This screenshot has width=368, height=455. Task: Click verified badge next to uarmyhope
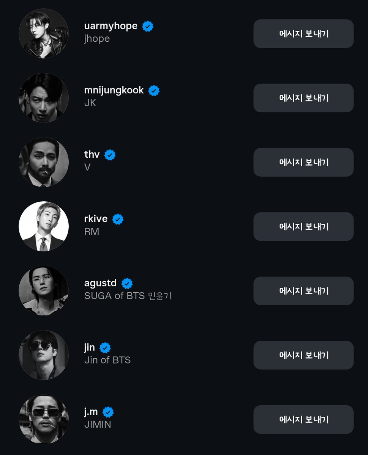click(x=148, y=27)
